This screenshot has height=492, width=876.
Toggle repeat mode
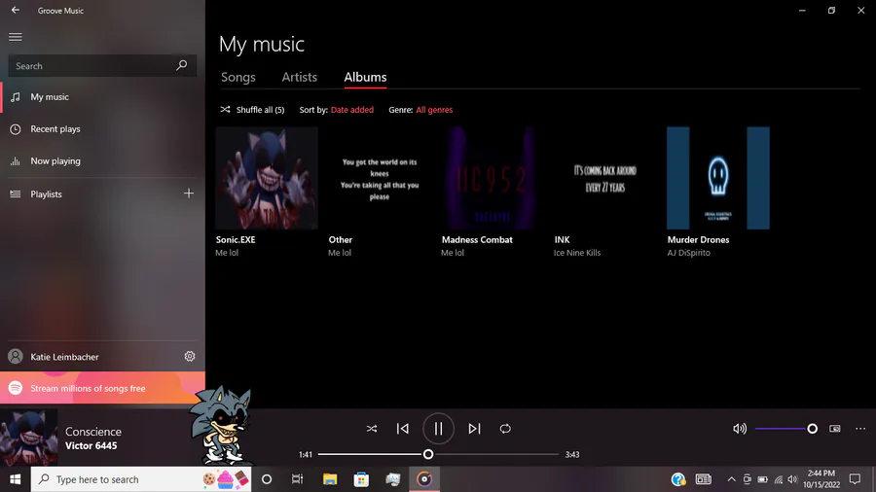tap(505, 429)
